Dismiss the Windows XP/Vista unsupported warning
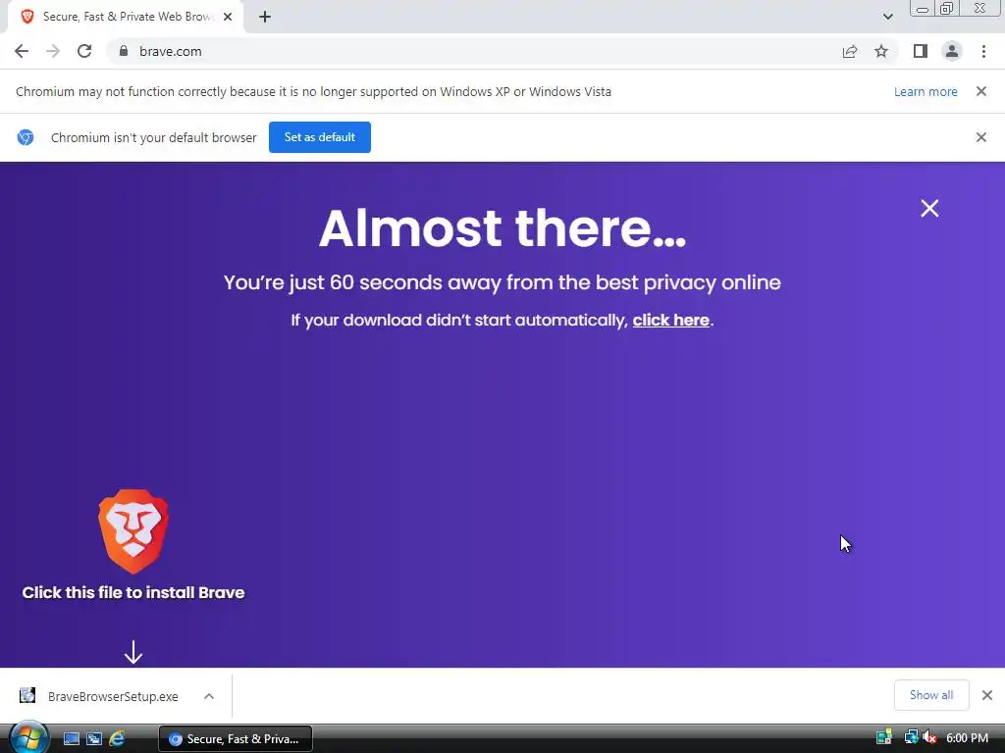This screenshot has height=753, width=1005. click(x=981, y=91)
